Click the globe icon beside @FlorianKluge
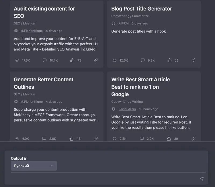215x187 pixels. [x=16, y=30]
